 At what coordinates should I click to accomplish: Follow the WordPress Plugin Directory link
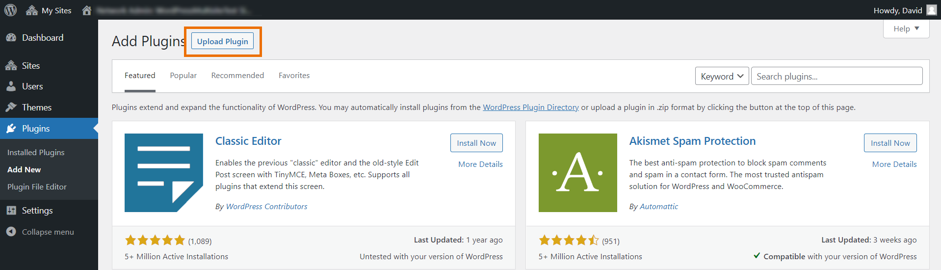[531, 107]
